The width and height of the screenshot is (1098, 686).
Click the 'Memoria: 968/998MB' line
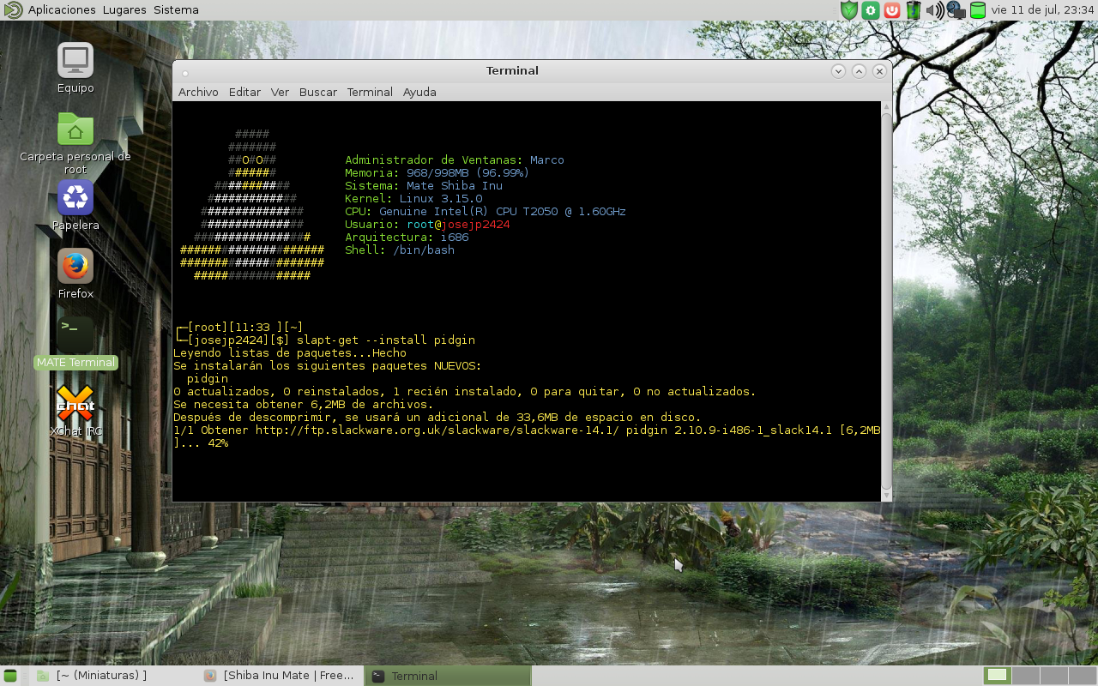click(x=437, y=173)
